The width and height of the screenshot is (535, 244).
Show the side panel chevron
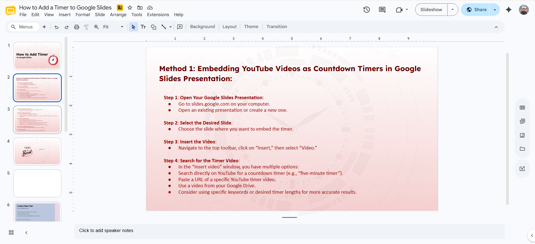coord(532,235)
